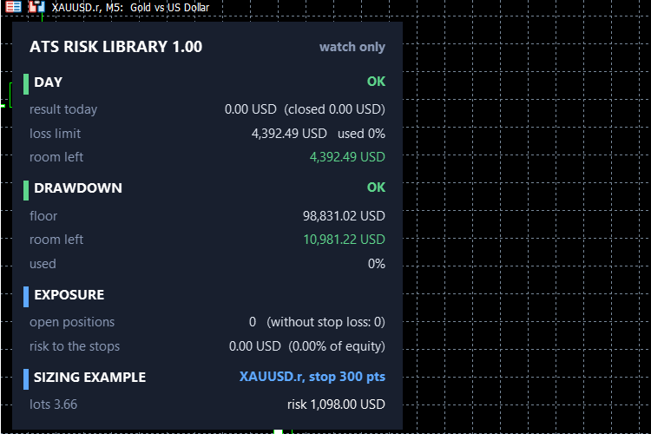Click the OK status in DRAWDOWN section
The height and width of the screenshot is (434, 651).
point(376,187)
